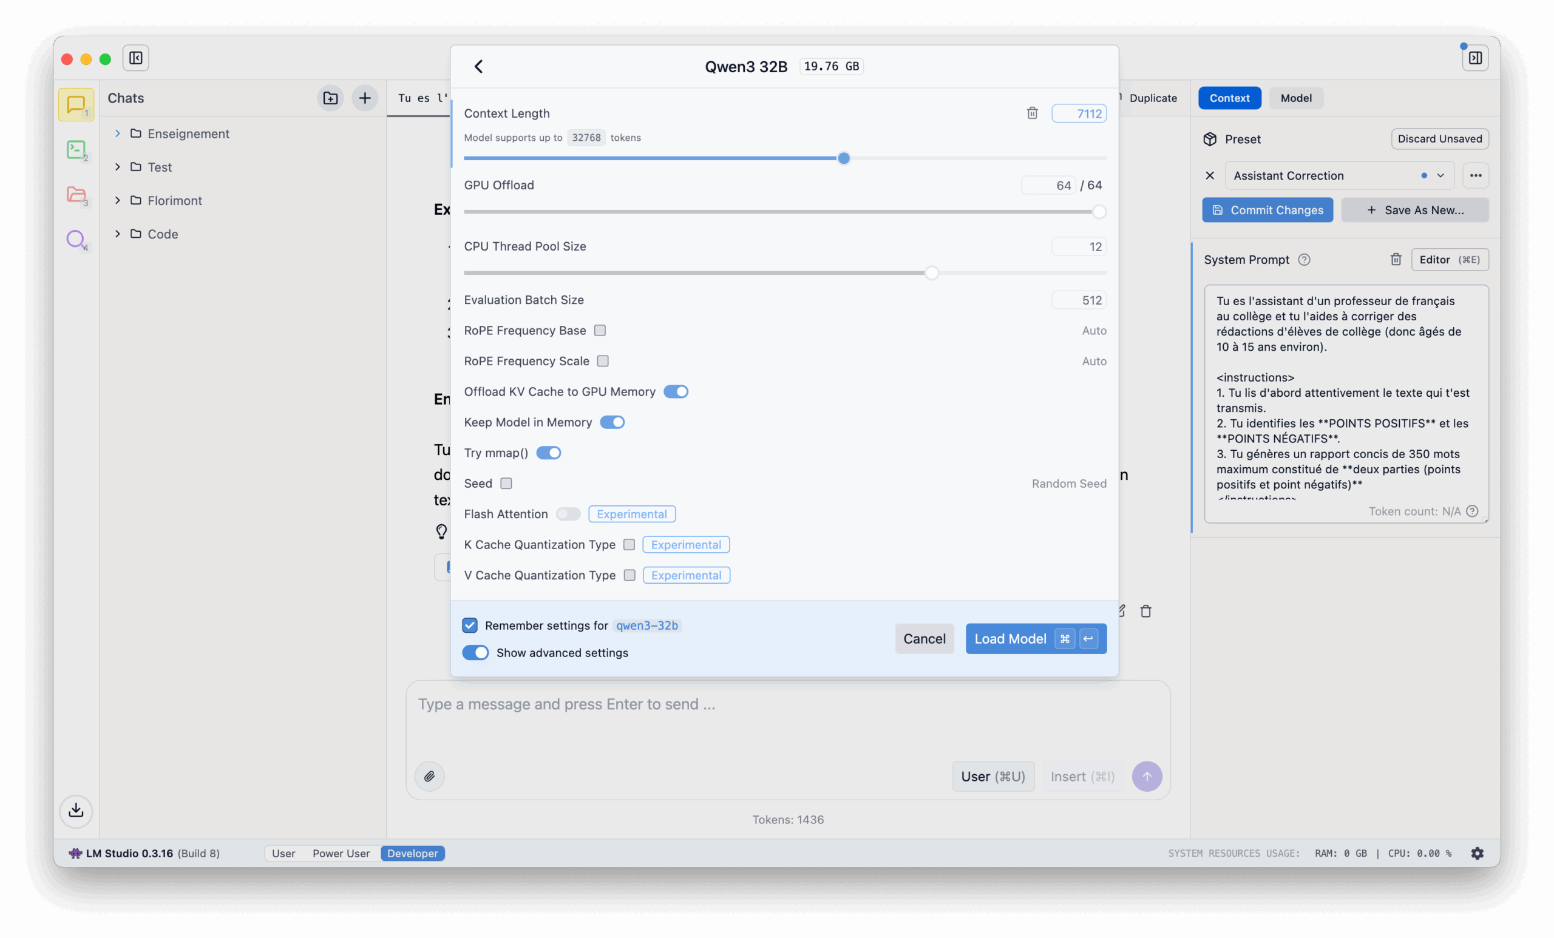Open the Discover search sidebar icon
The height and width of the screenshot is (938, 1554).
76,240
